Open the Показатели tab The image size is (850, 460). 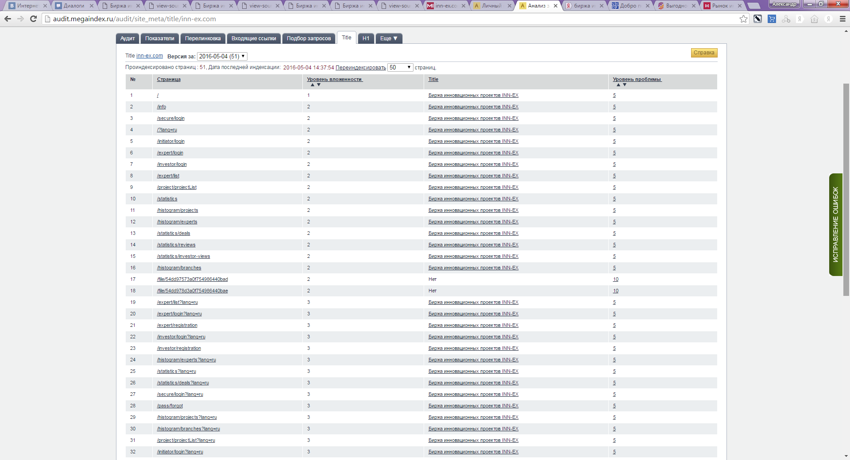160,38
